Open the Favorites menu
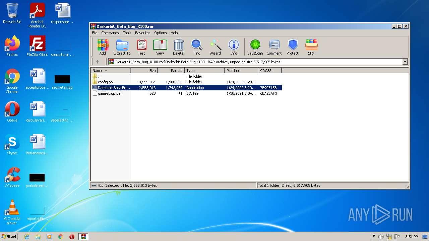Screen dimensions: 429x241 143,33
